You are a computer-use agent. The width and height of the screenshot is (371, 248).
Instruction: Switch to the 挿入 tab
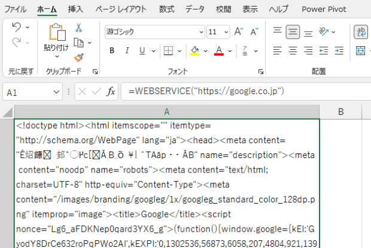[x=75, y=10]
